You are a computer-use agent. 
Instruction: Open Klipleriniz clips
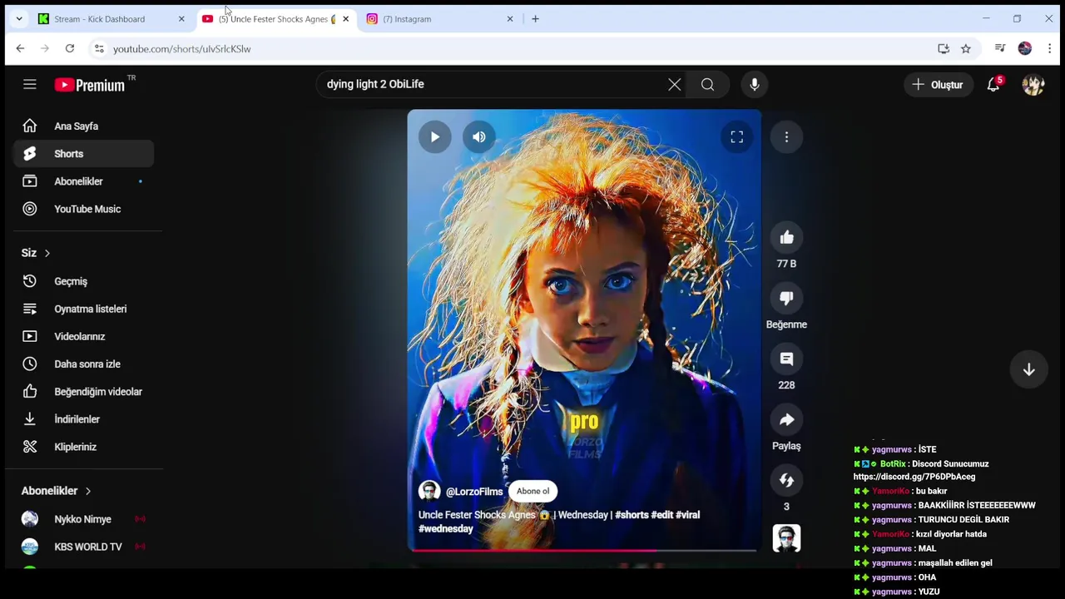pyautogui.click(x=83, y=447)
